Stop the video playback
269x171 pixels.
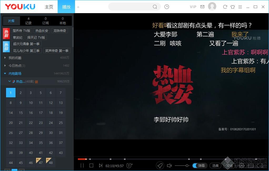[91, 165]
